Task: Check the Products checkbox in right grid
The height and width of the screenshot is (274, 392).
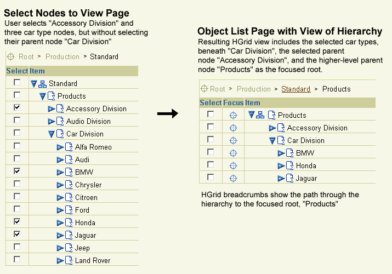Action: point(211,114)
